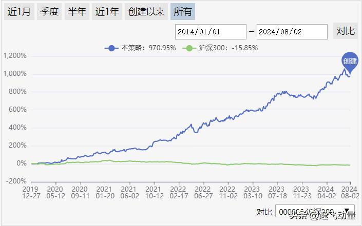This screenshot has height=226, width=362.
Task: Show the 近1年 range
Action: [107, 12]
